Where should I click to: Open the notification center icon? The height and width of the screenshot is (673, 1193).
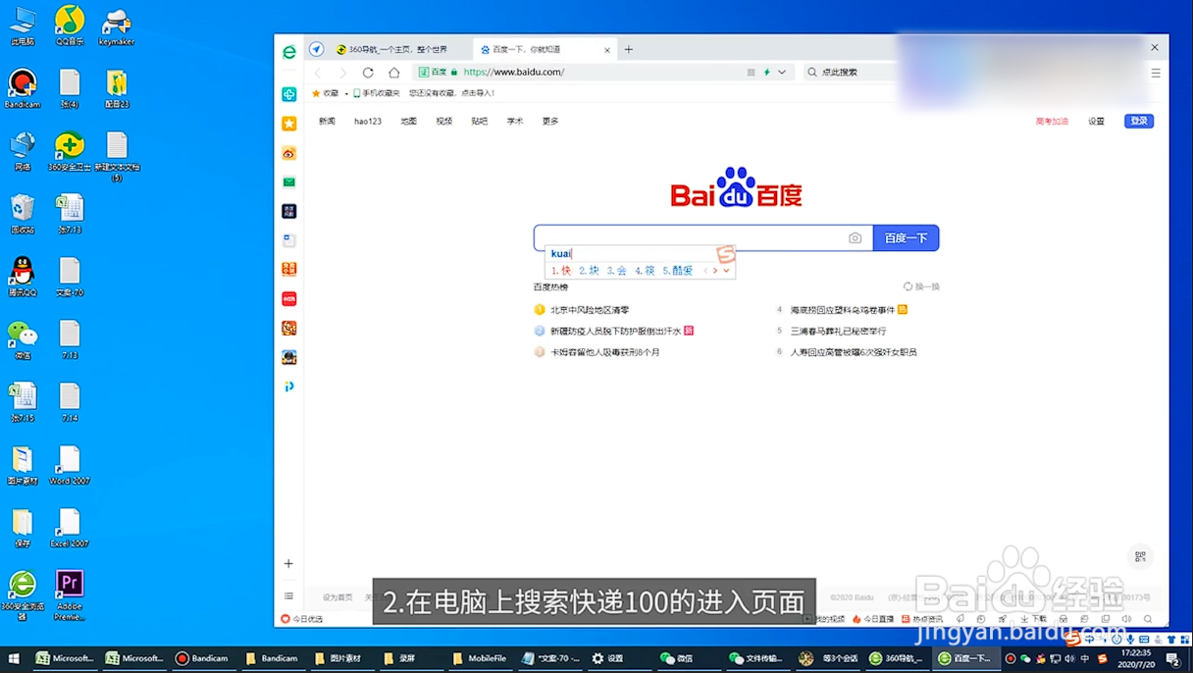(1173, 658)
